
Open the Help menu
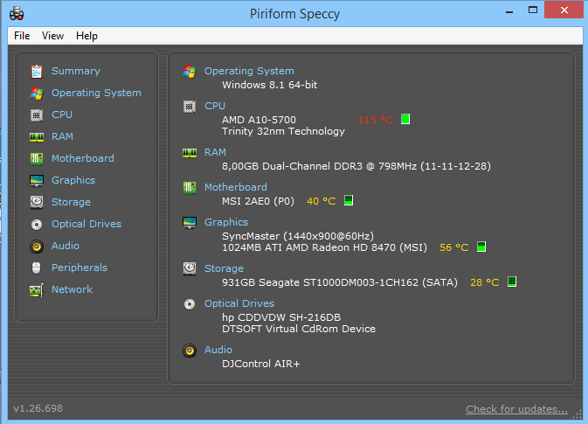[x=86, y=36]
